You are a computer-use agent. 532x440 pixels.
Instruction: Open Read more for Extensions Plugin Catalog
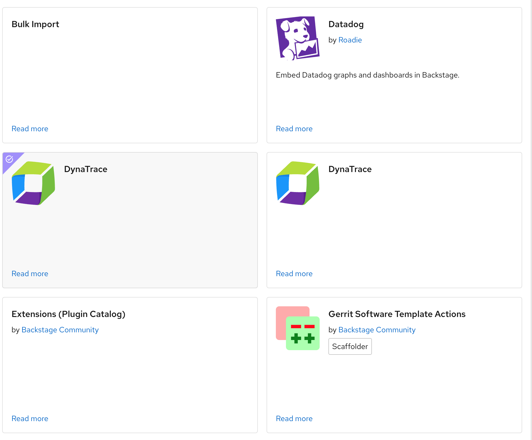pos(30,419)
